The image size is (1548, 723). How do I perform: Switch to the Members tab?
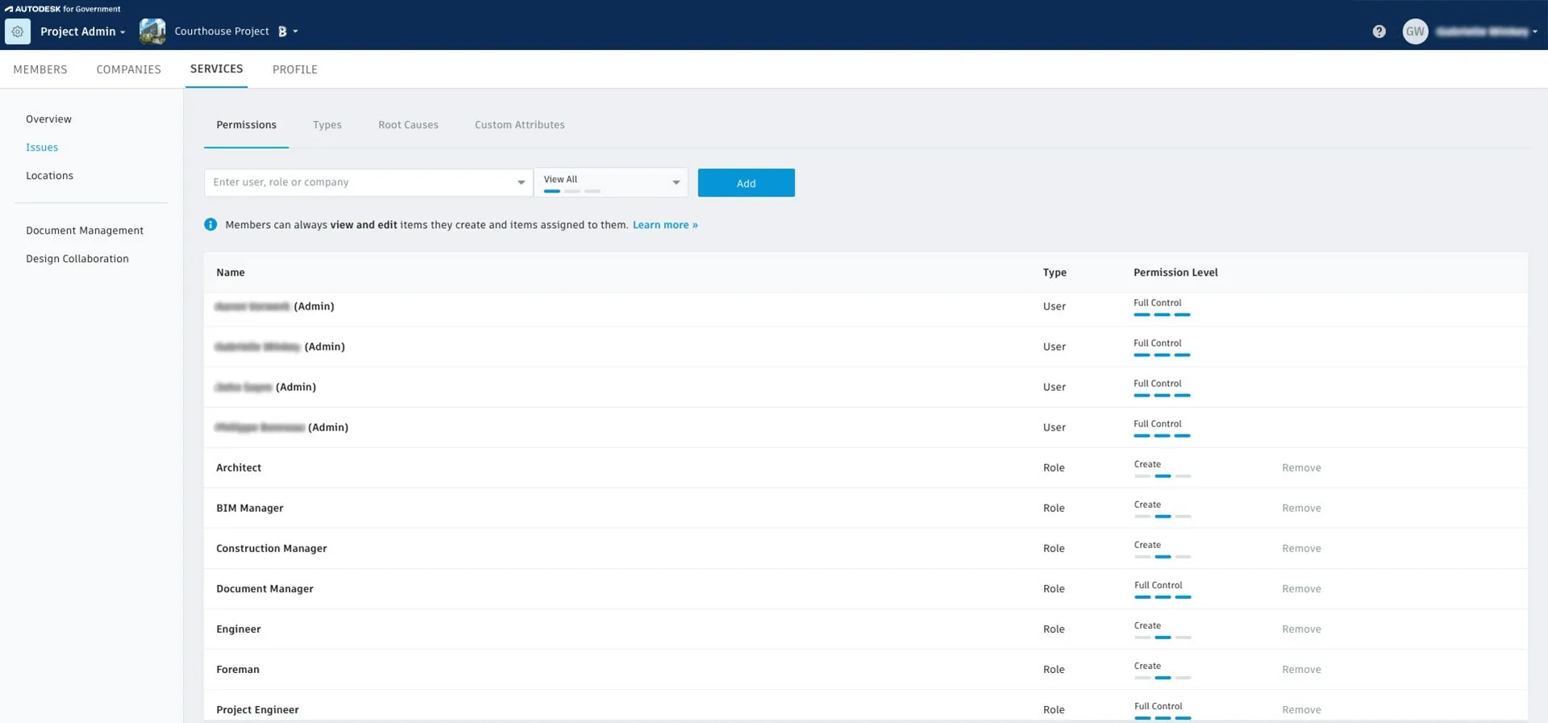40,69
